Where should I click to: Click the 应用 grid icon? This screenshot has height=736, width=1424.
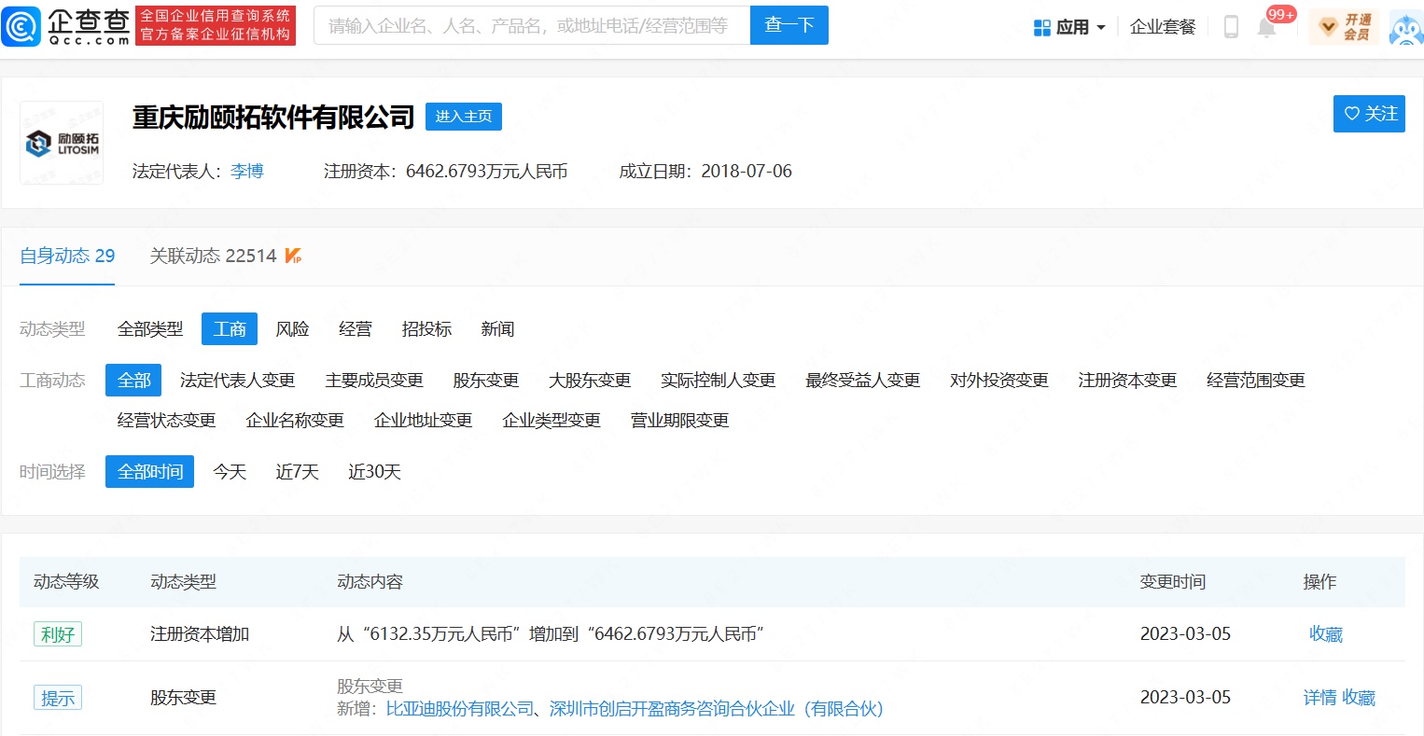click(1042, 28)
